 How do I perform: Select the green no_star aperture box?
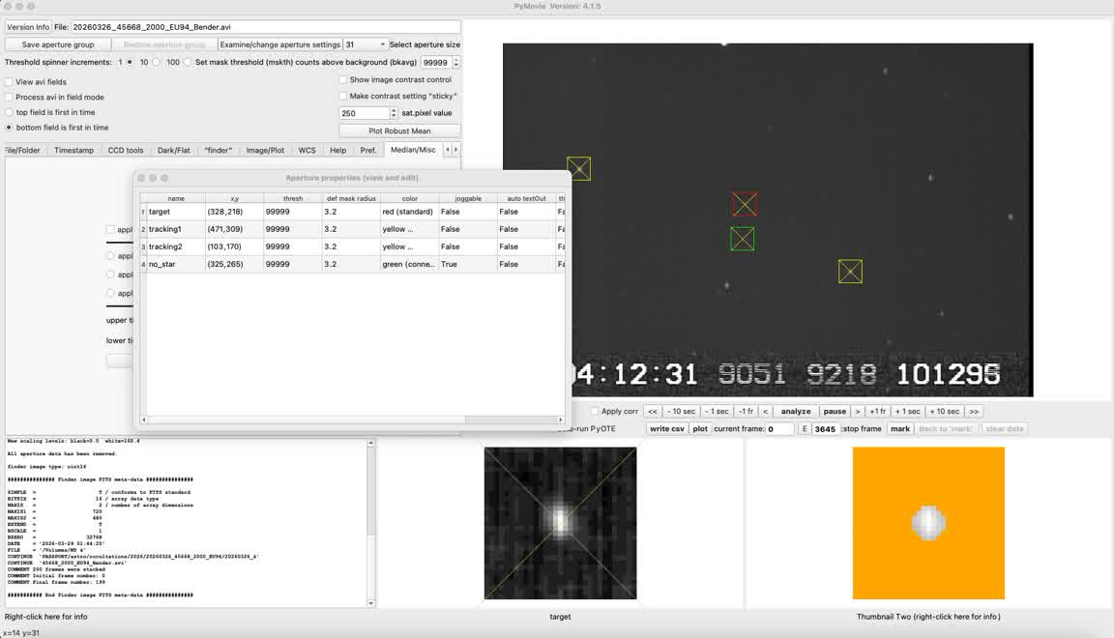742,239
